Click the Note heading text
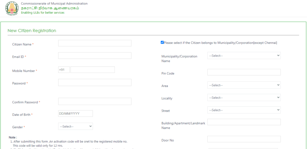The height and width of the screenshot is (149, 307). click(x=13, y=137)
